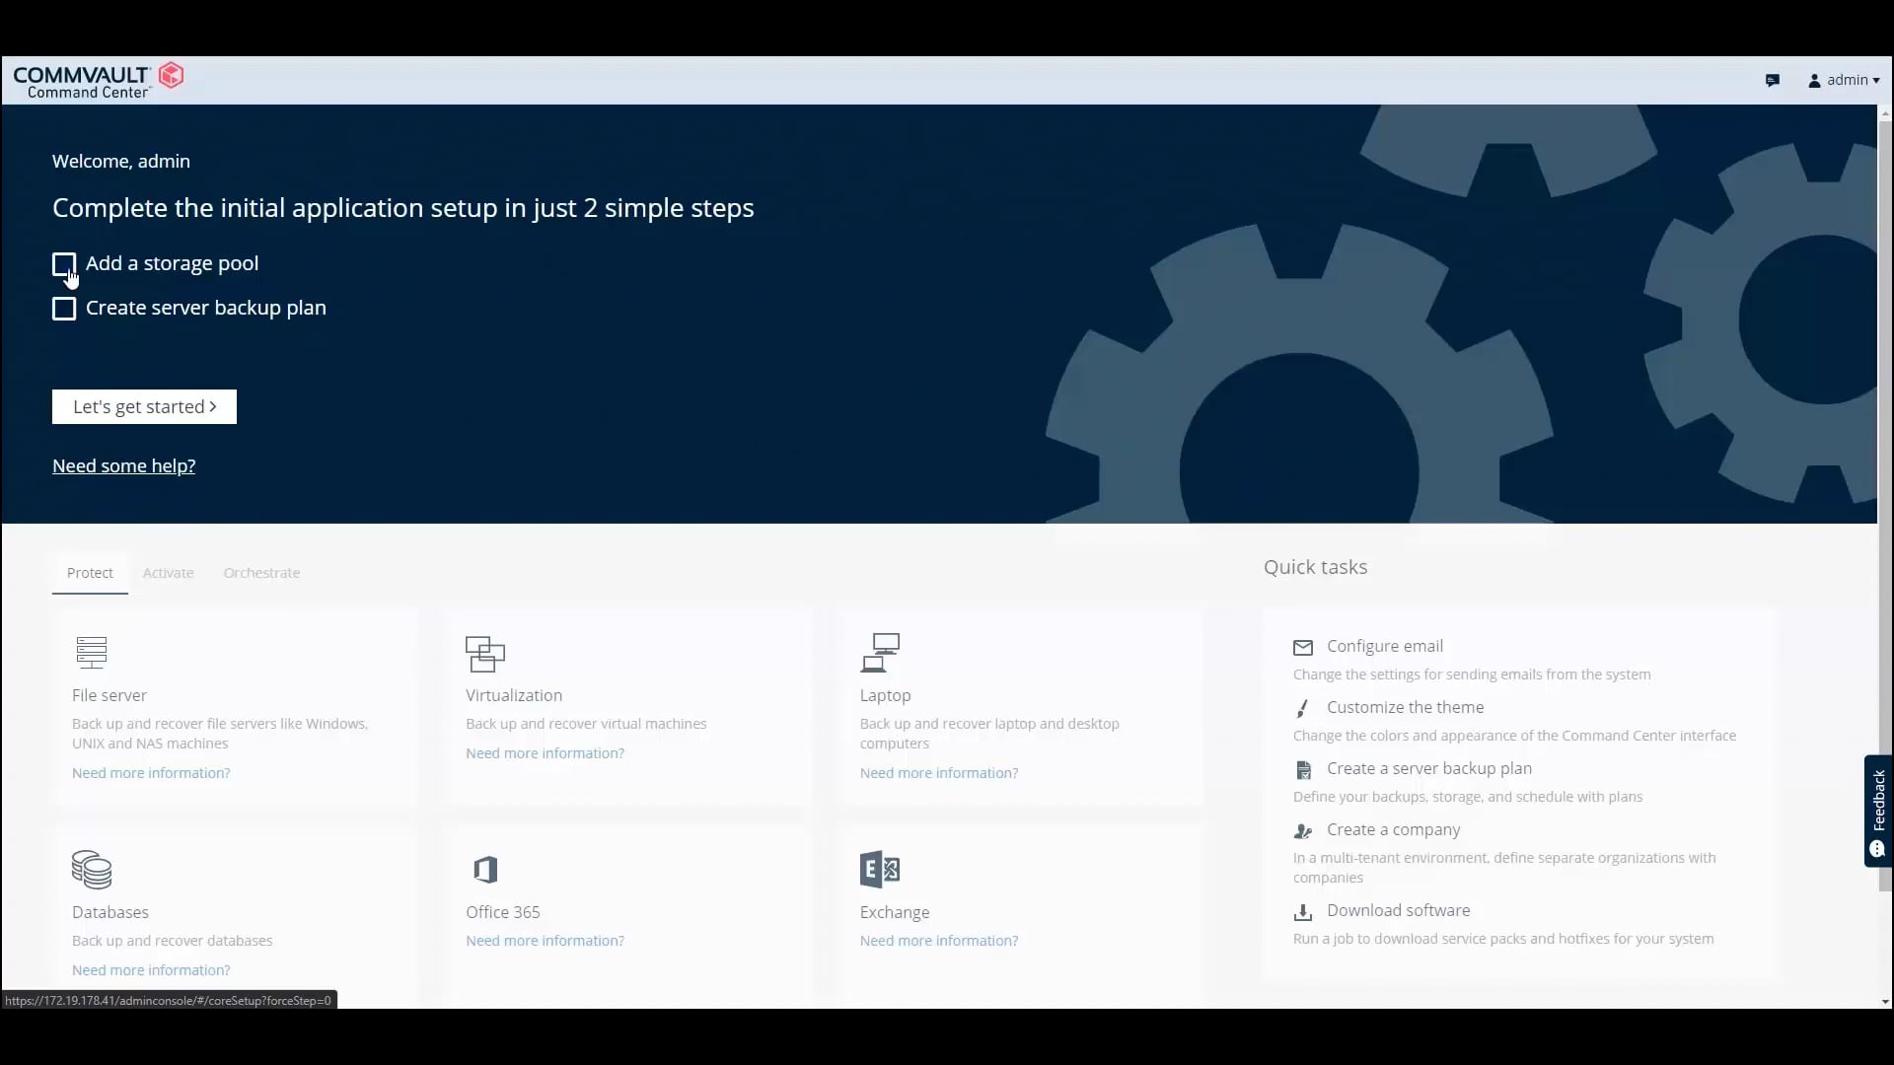
Task: Switch to the Orchestrate tab
Action: point(261,572)
